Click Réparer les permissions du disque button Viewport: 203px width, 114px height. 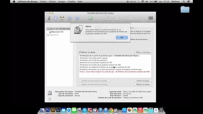[x=95, y=84]
